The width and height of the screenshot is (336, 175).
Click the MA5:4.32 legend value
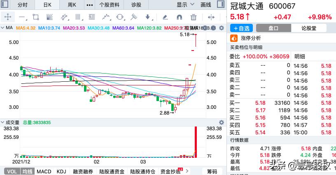point(26,28)
